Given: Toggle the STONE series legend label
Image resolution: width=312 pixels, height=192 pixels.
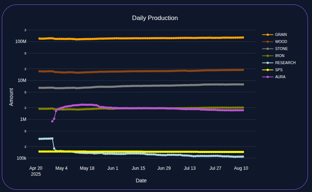Looking at the screenshot, I should (x=281, y=49).
